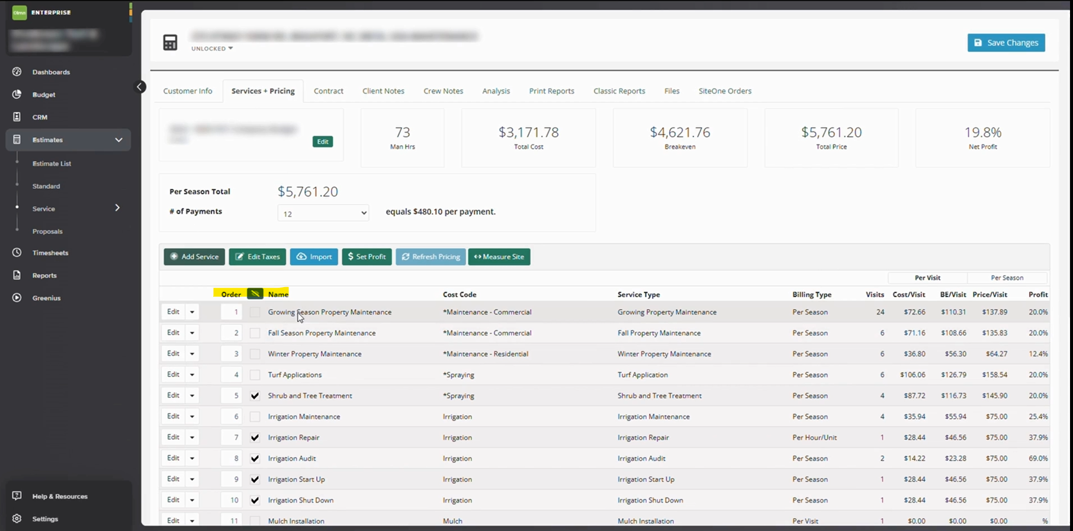Click order field of Shrub and Tree Treatment
Image resolution: width=1073 pixels, height=531 pixels.
(231, 395)
